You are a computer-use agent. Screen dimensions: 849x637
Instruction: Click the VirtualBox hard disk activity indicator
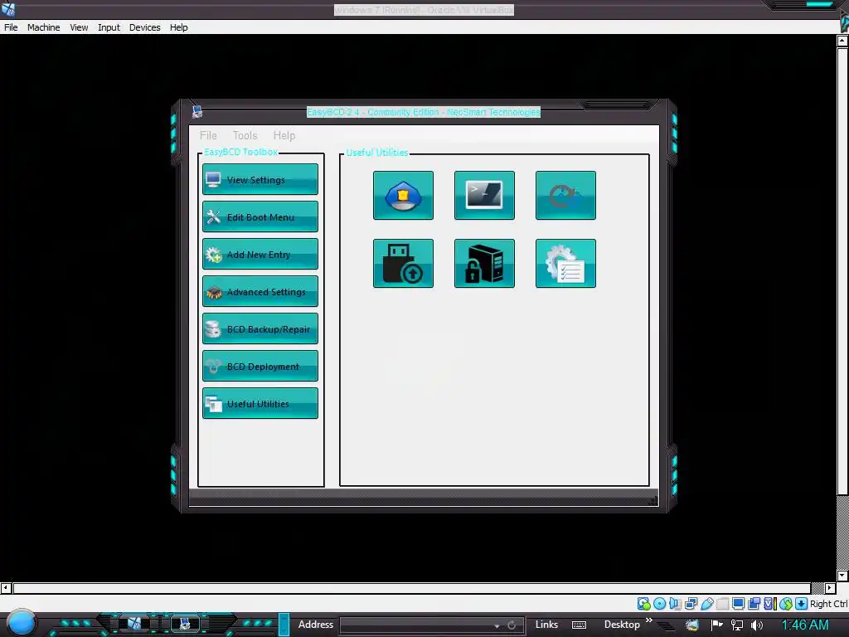643,604
